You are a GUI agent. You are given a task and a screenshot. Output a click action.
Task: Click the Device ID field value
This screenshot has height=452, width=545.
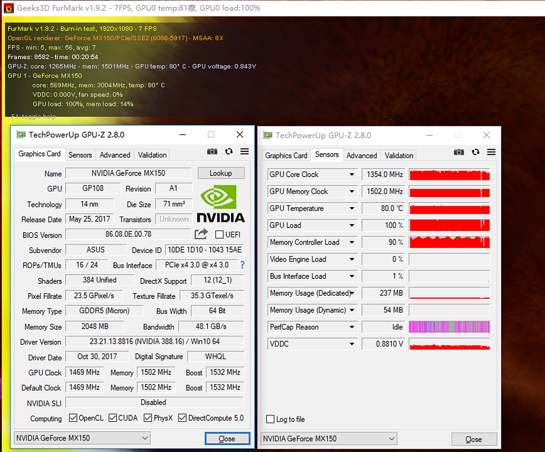[x=204, y=250]
